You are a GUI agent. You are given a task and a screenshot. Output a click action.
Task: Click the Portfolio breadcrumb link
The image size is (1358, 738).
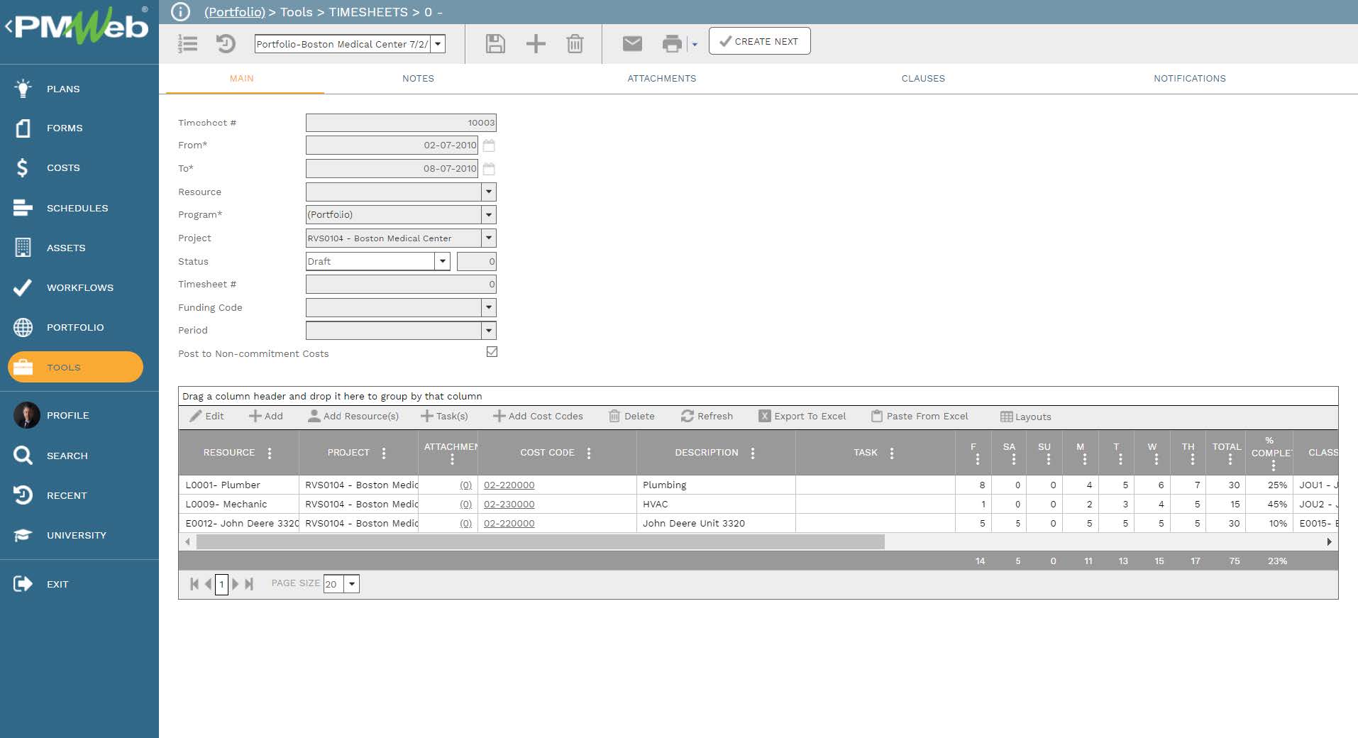(x=235, y=12)
